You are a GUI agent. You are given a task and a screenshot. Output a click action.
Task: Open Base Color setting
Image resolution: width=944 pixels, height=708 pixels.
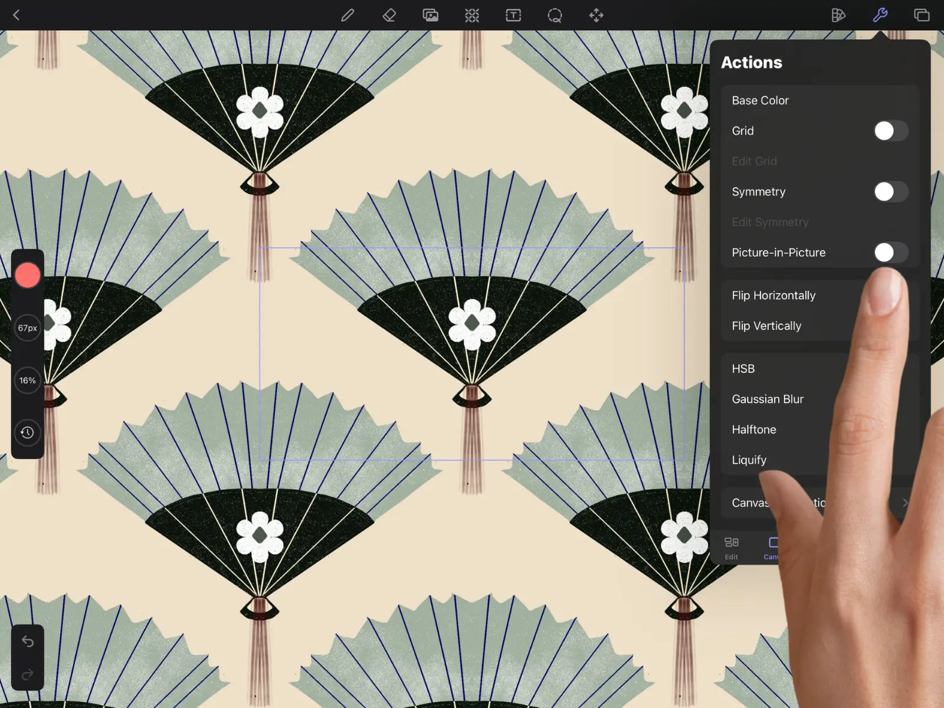click(820, 100)
